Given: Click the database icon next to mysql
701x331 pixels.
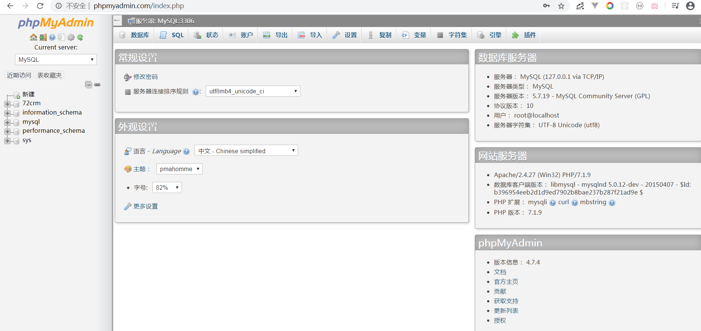Looking at the screenshot, I should (x=16, y=122).
